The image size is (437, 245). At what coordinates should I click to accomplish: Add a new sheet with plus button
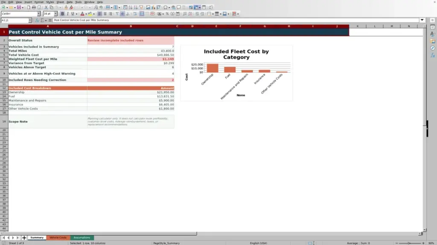[24, 237]
